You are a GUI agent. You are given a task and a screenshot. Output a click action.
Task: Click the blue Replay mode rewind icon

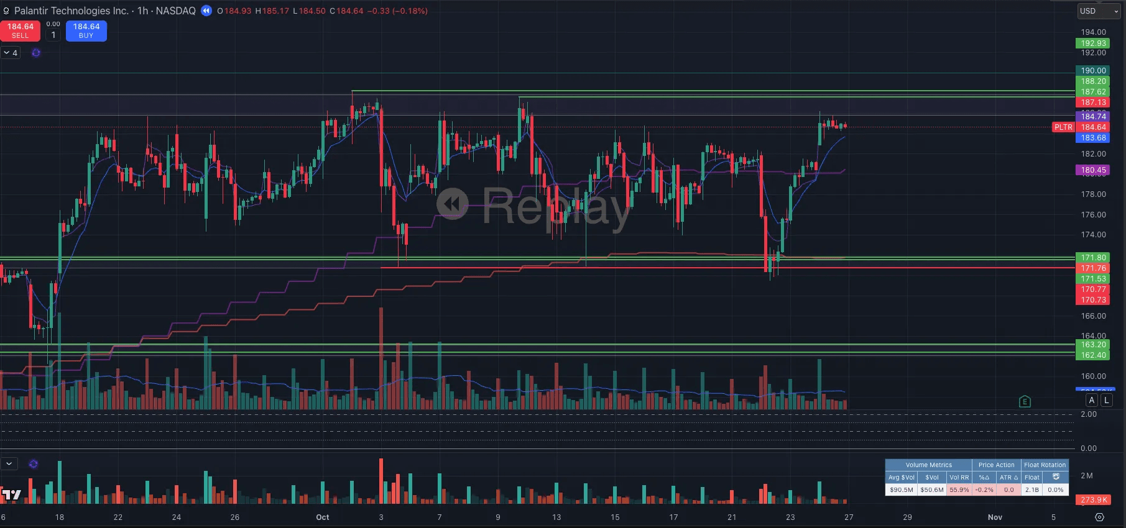pos(206,11)
